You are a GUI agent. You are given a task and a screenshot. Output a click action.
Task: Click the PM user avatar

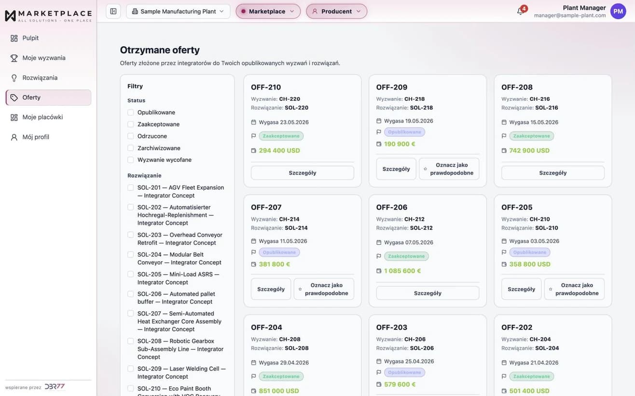tap(618, 11)
